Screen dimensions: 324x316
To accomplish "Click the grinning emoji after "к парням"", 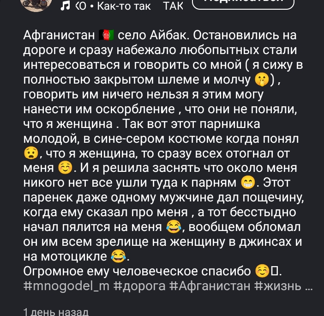I will (248, 182).
